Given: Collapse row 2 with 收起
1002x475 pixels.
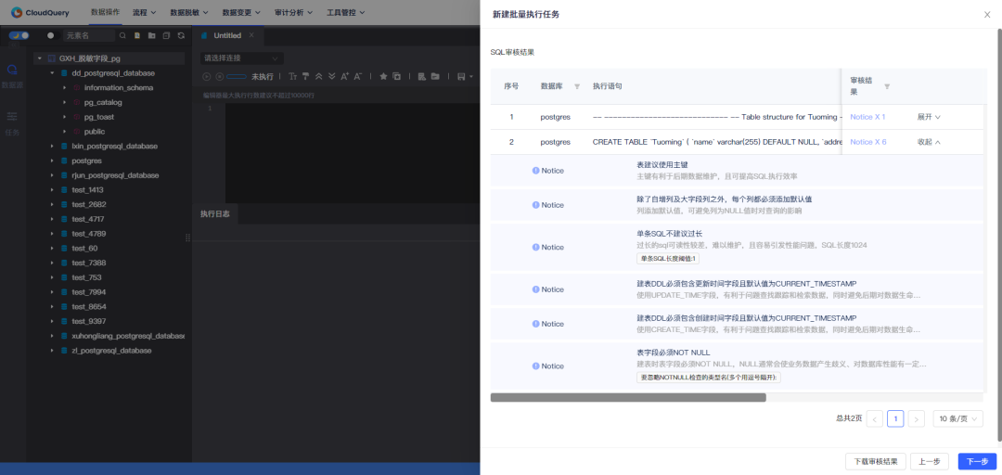Looking at the screenshot, I should 929,142.
